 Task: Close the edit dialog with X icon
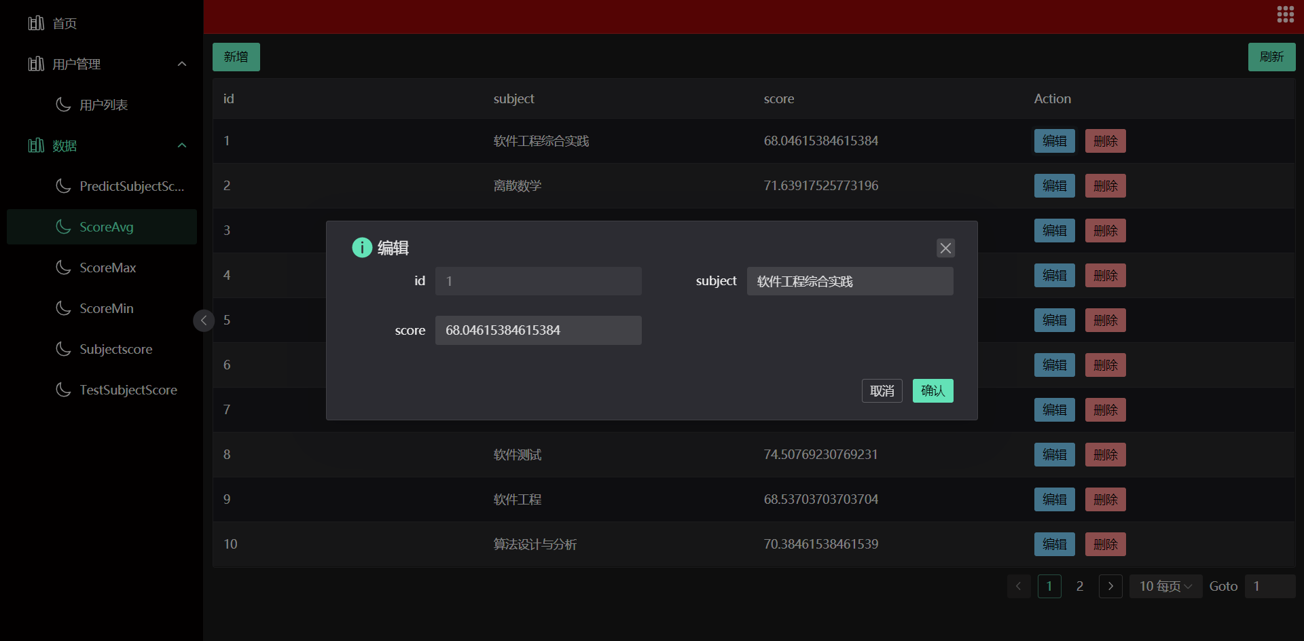click(x=945, y=248)
